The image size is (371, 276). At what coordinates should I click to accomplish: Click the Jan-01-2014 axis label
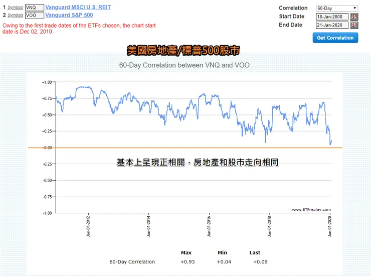148,226
